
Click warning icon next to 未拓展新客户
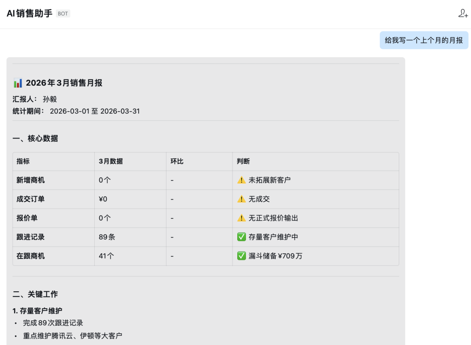(x=241, y=180)
